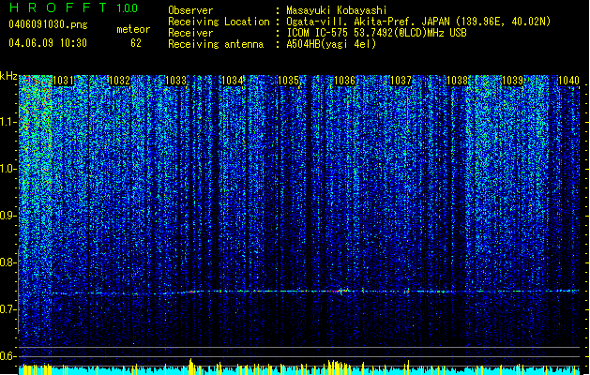This screenshot has width=590, height=375.
Task: Click time marker 1035
Action: [x=288, y=81]
